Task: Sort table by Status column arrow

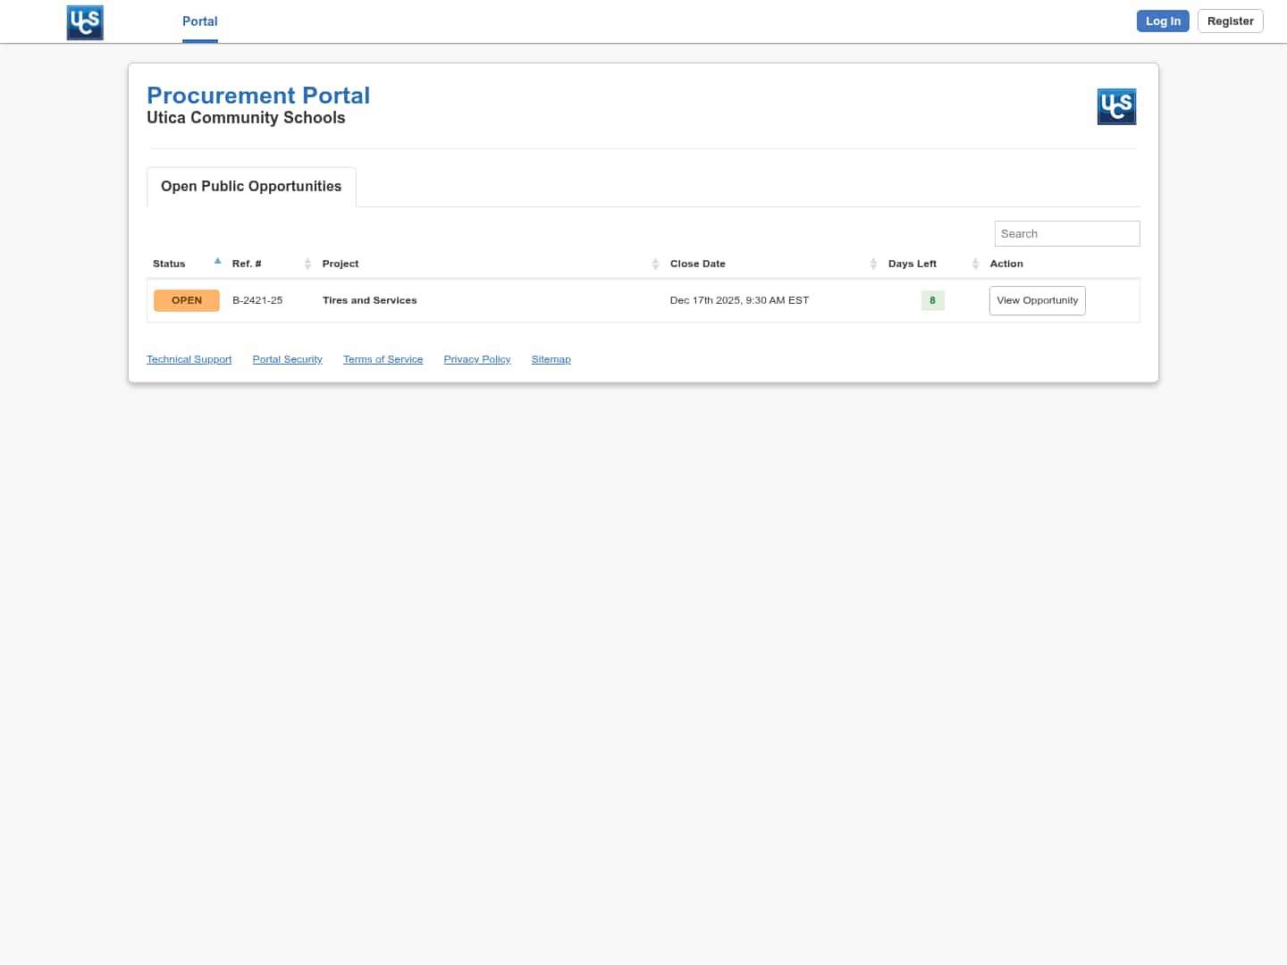Action: pos(217,262)
